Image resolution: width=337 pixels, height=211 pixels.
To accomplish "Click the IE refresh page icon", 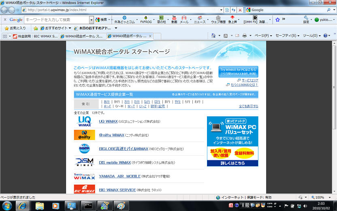I will coord(234,10).
